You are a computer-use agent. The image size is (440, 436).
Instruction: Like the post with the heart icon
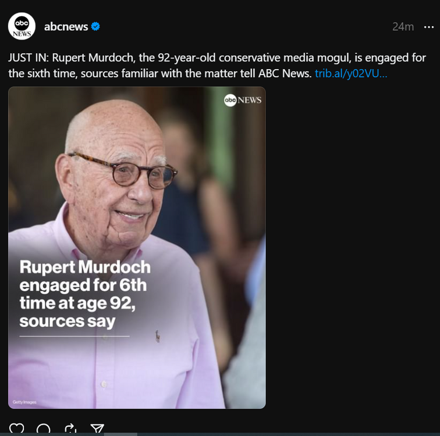pos(16,430)
